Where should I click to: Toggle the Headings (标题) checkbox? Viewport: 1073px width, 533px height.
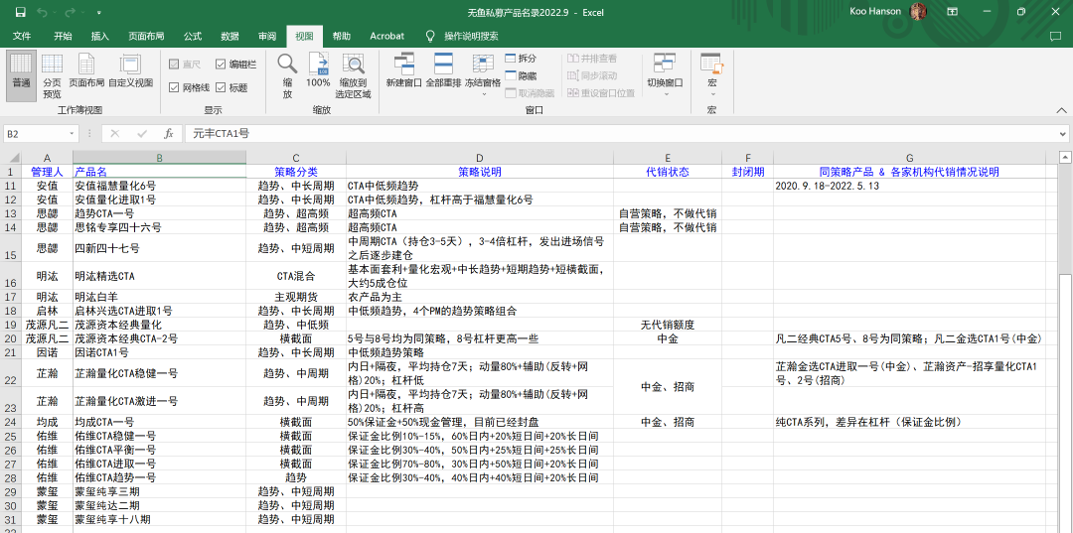click(221, 87)
